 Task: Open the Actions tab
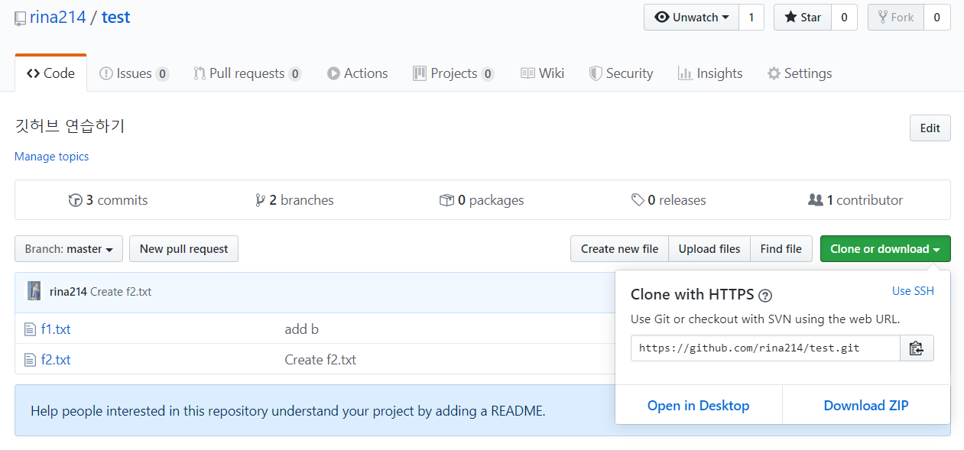tap(358, 73)
